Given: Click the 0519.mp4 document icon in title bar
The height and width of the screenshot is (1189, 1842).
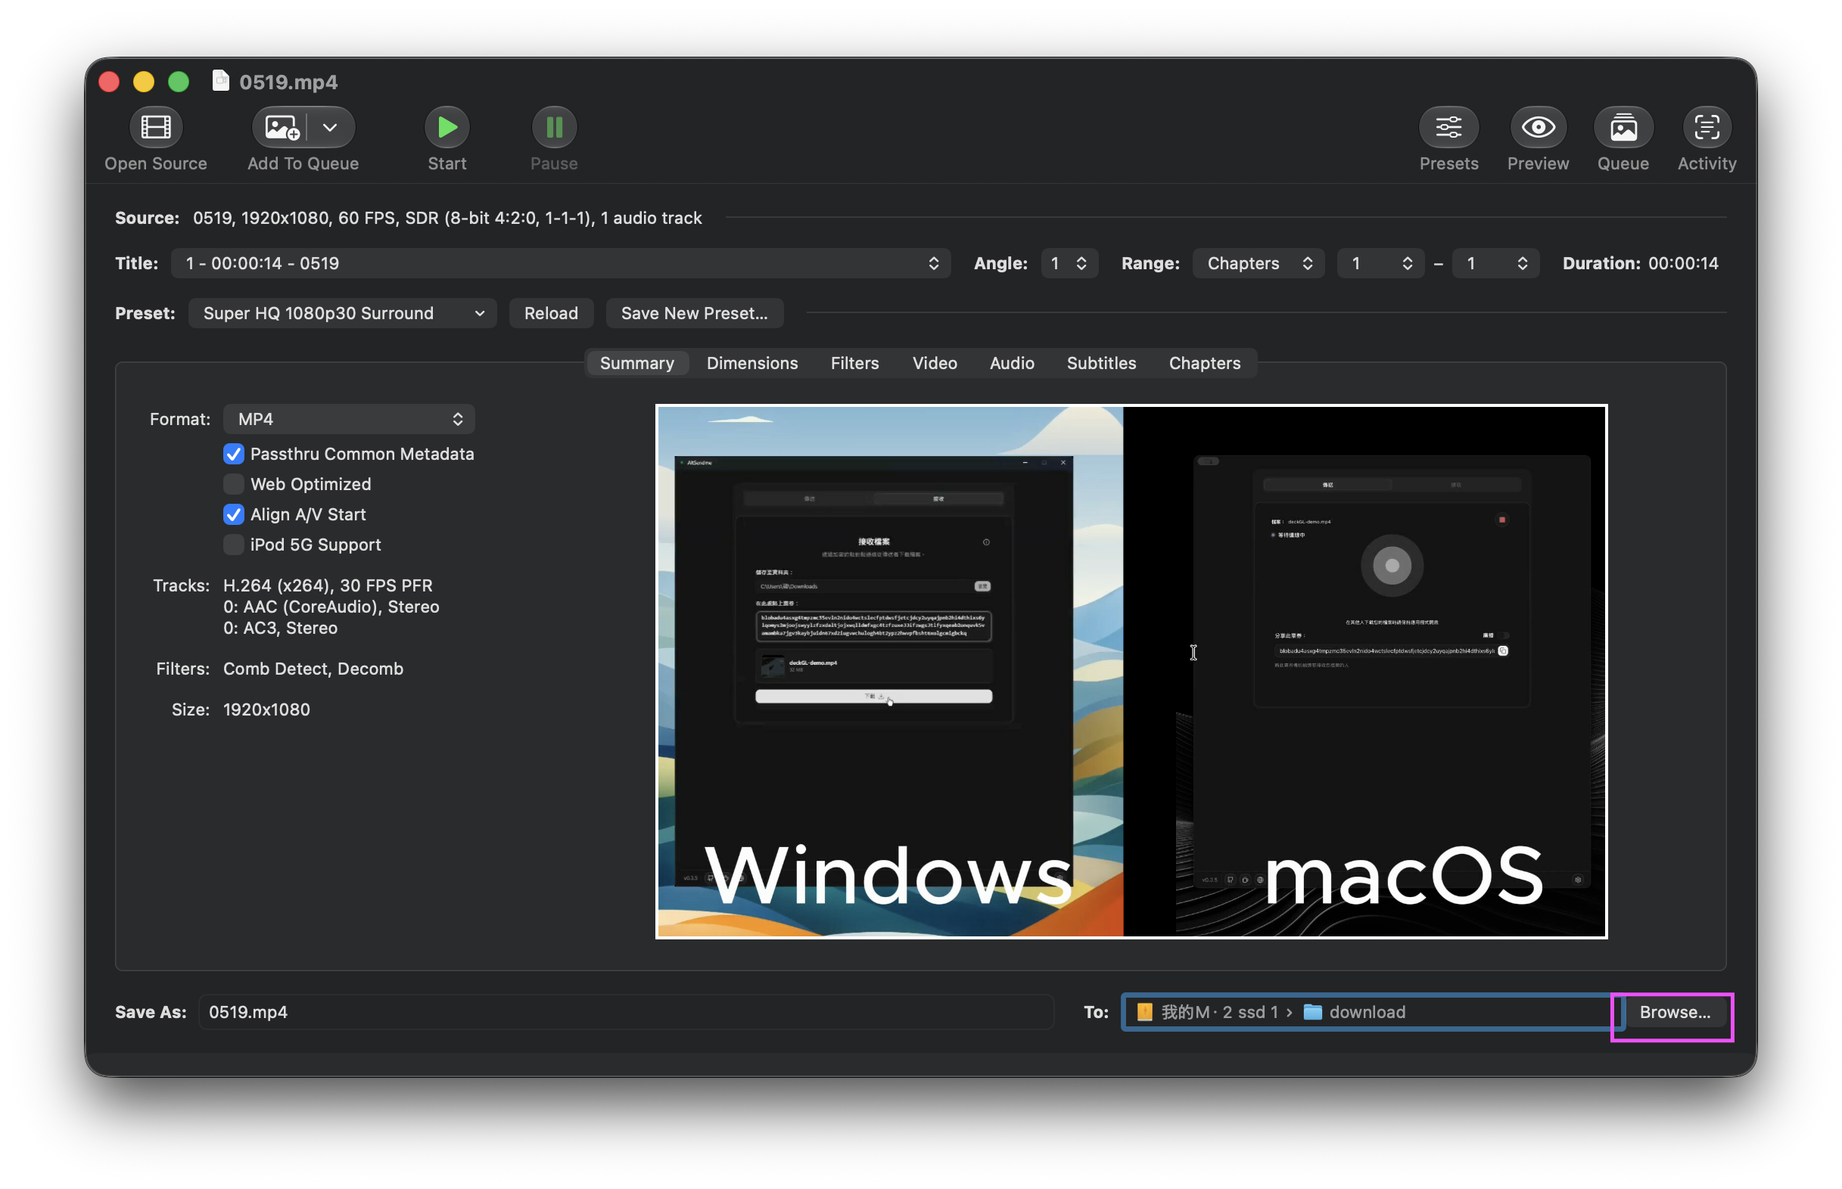Looking at the screenshot, I should pos(221,80).
